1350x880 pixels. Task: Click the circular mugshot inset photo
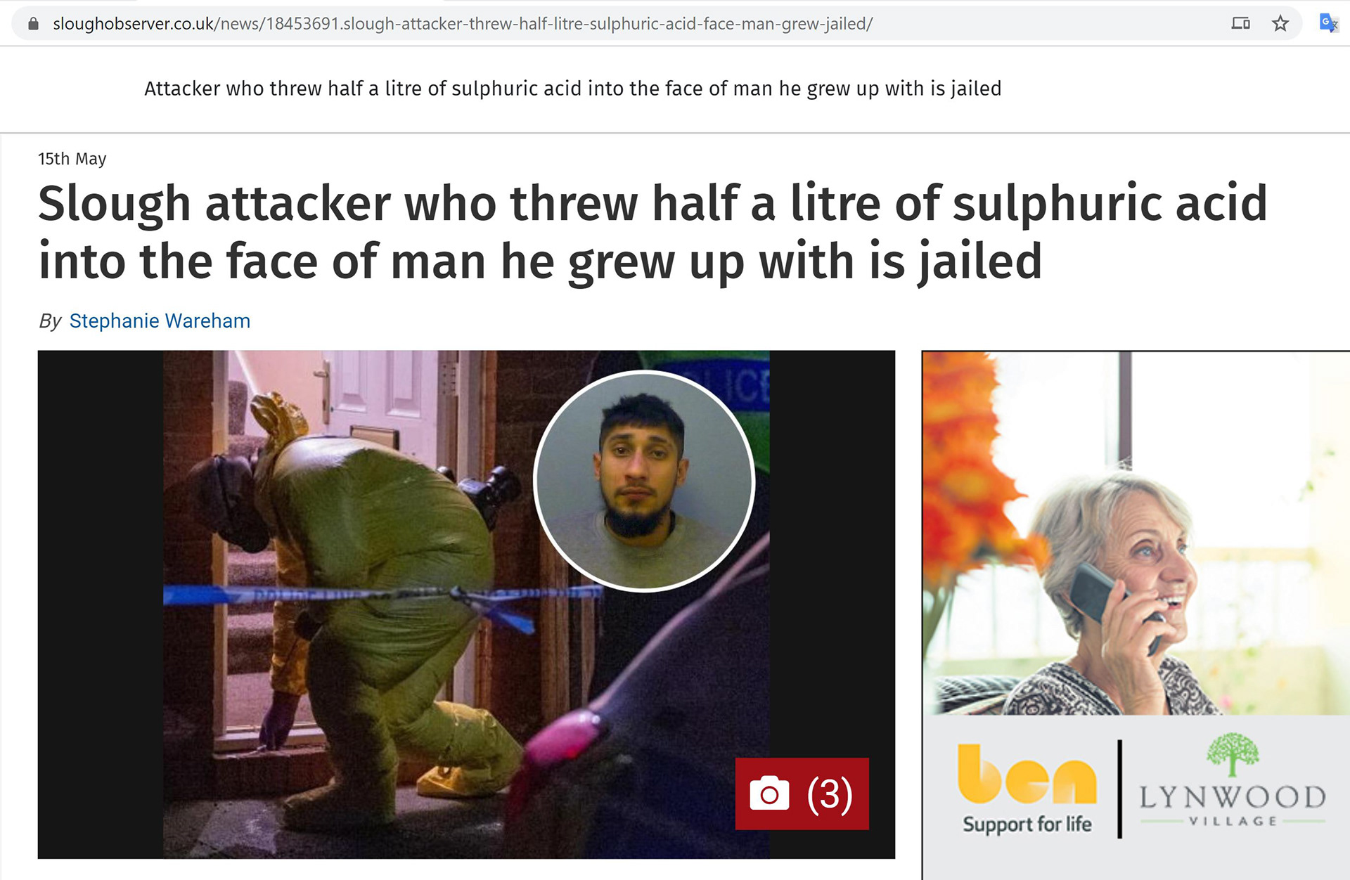pyautogui.click(x=644, y=481)
